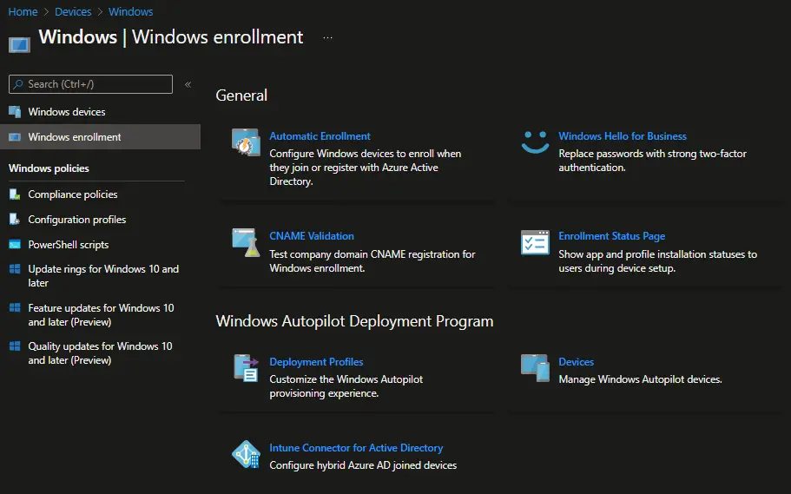Click the search magnifier icon

pyautogui.click(x=18, y=84)
